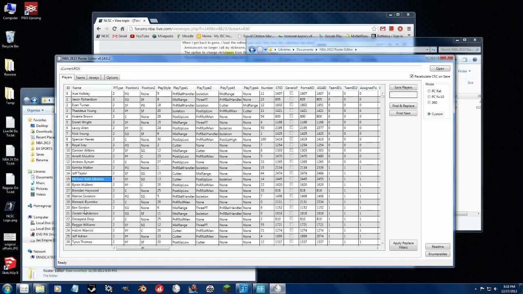
Task: Open the PWX Uprising desktop shortcut
Action: pos(31,11)
